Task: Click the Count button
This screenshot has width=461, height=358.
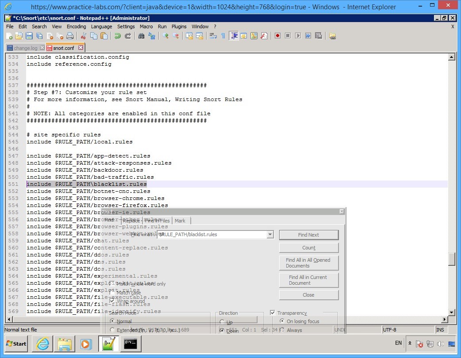Action: pyautogui.click(x=309, y=247)
